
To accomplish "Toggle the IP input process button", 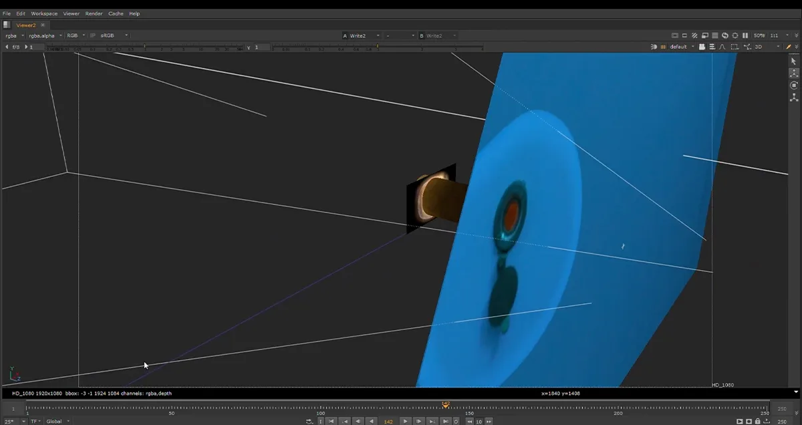I will click(93, 35).
